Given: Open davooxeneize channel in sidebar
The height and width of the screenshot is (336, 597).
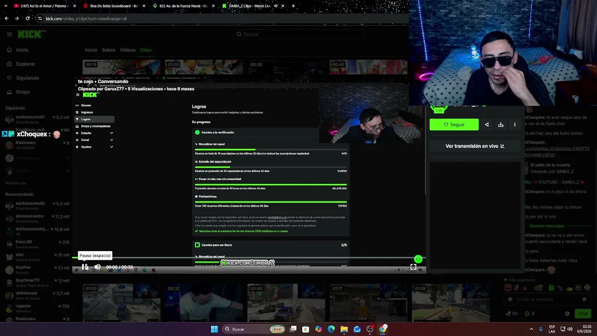Looking at the screenshot, I should point(37,218).
